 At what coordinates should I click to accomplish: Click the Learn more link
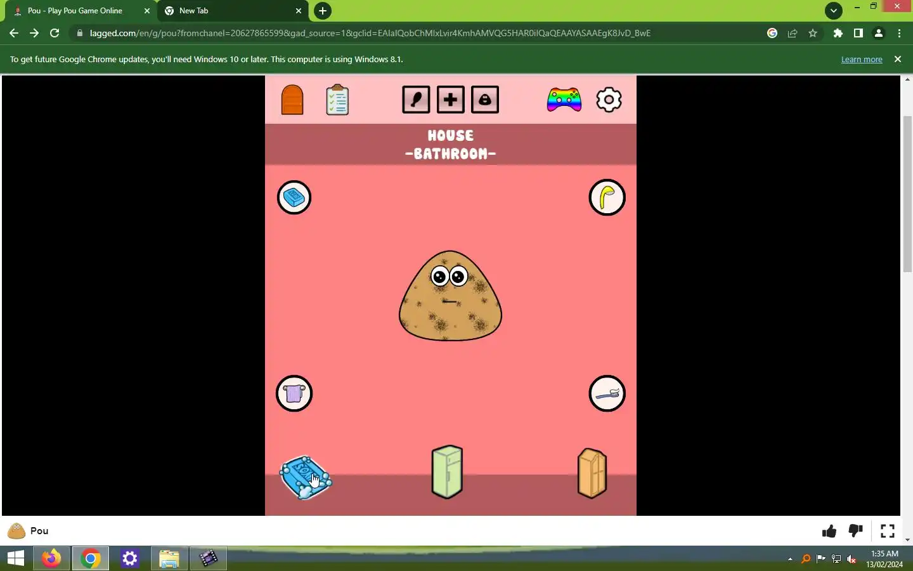862,59
